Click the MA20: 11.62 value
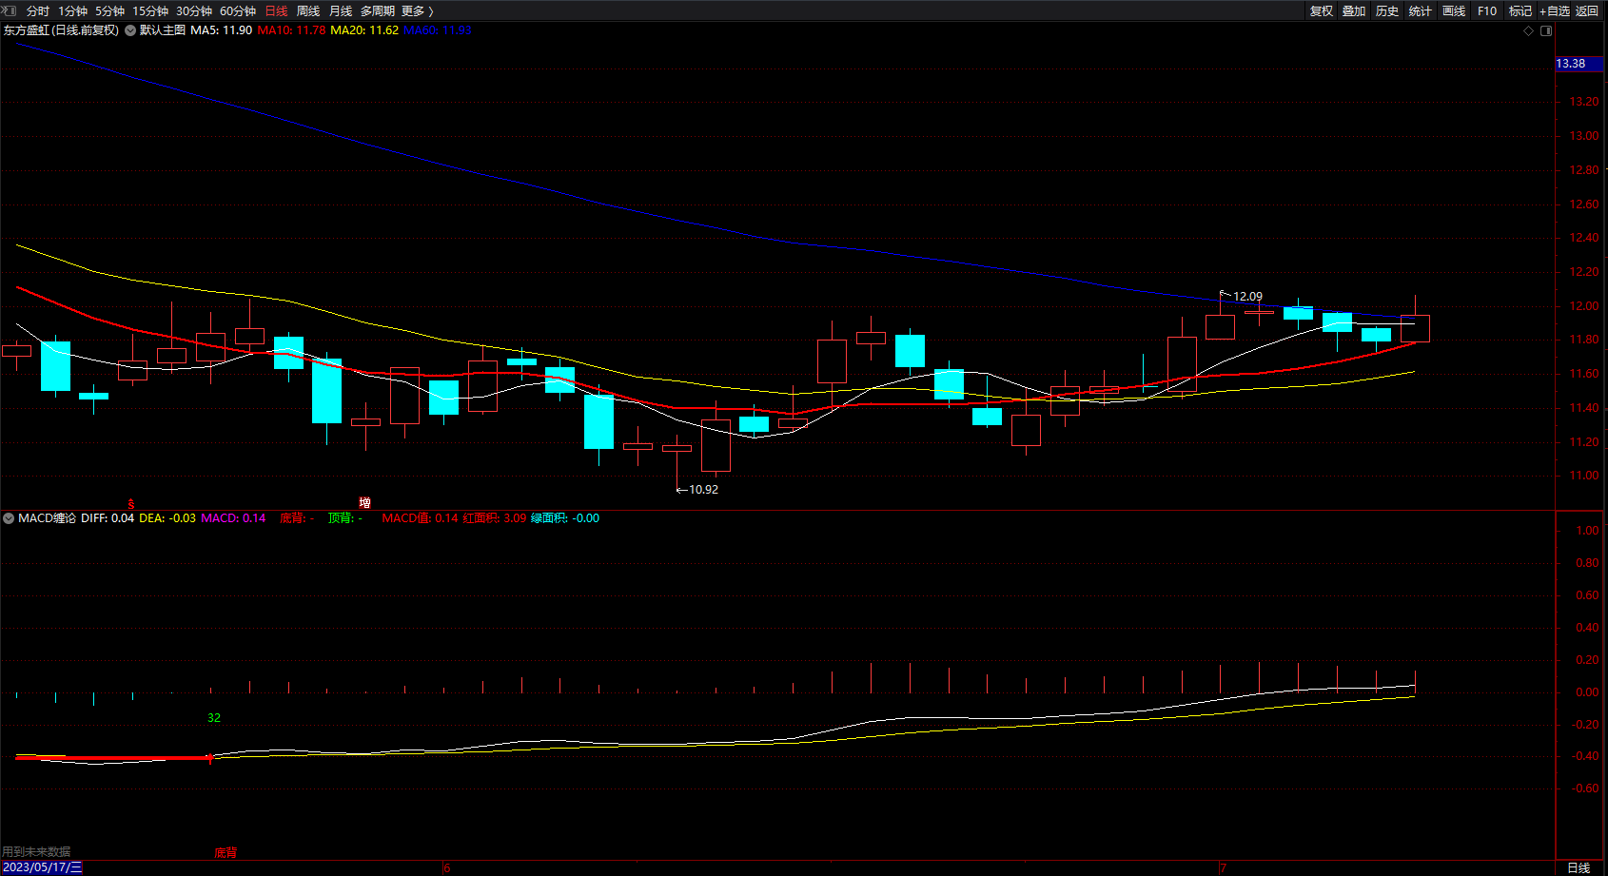The width and height of the screenshot is (1608, 876). (x=364, y=30)
